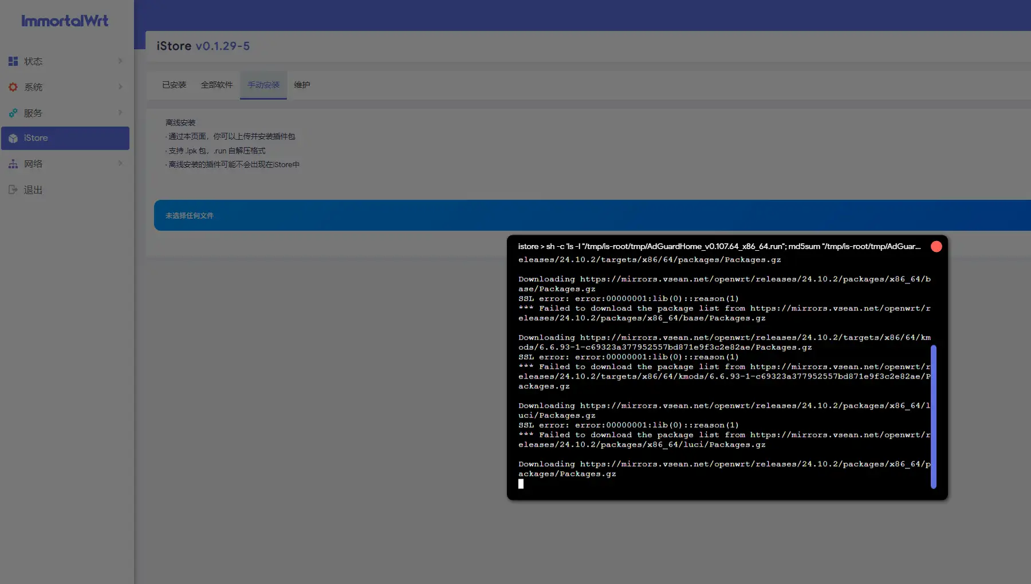Open the 网络 network icon
The image size is (1031, 584).
tap(13, 164)
